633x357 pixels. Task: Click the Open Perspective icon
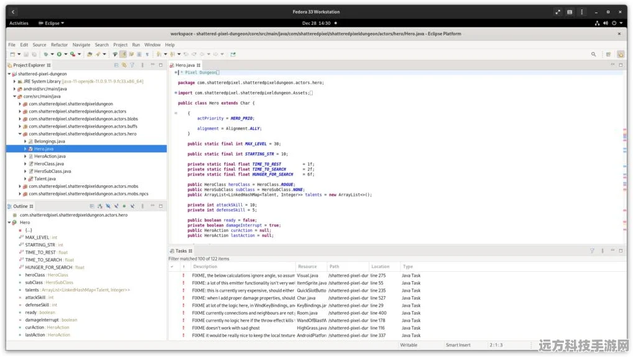point(608,54)
